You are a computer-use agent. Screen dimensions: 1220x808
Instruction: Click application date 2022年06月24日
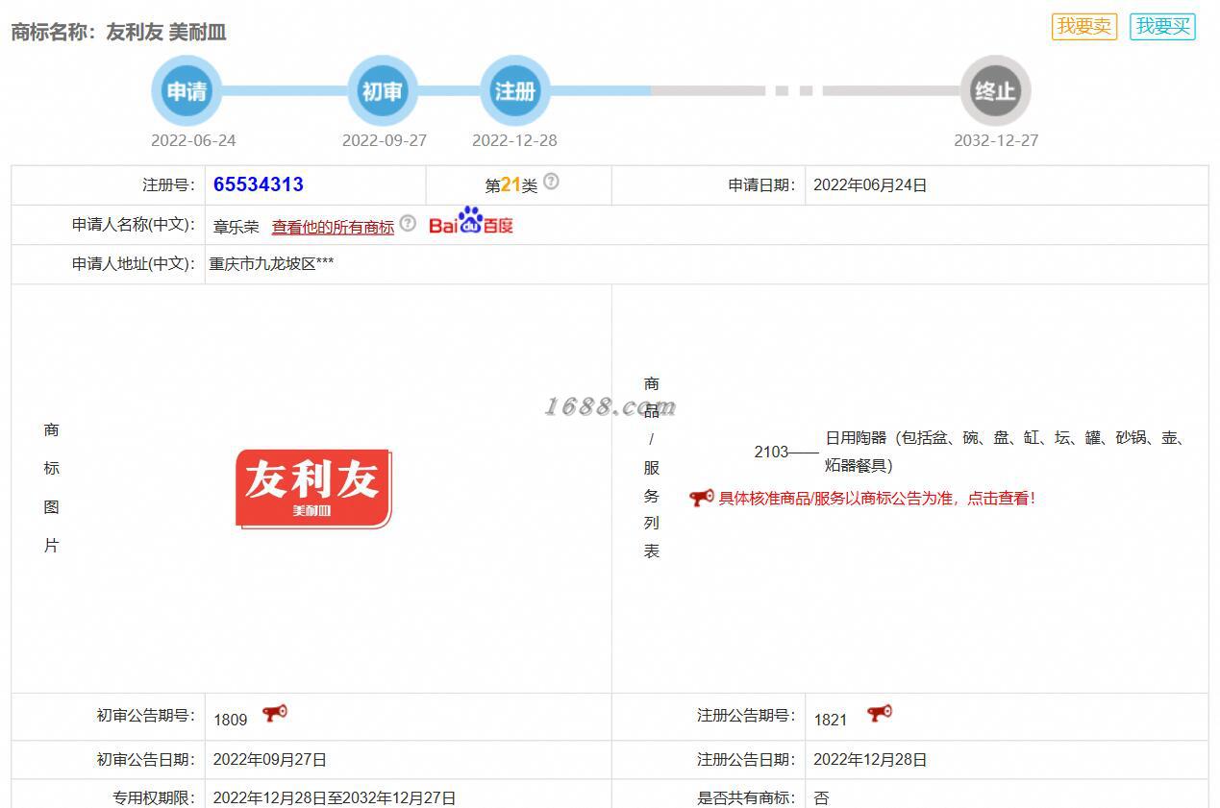pyautogui.click(x=870, y=185)
